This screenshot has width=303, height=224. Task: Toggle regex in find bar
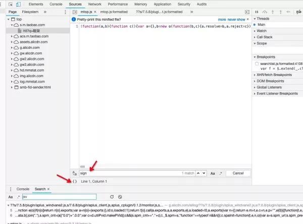221,173
